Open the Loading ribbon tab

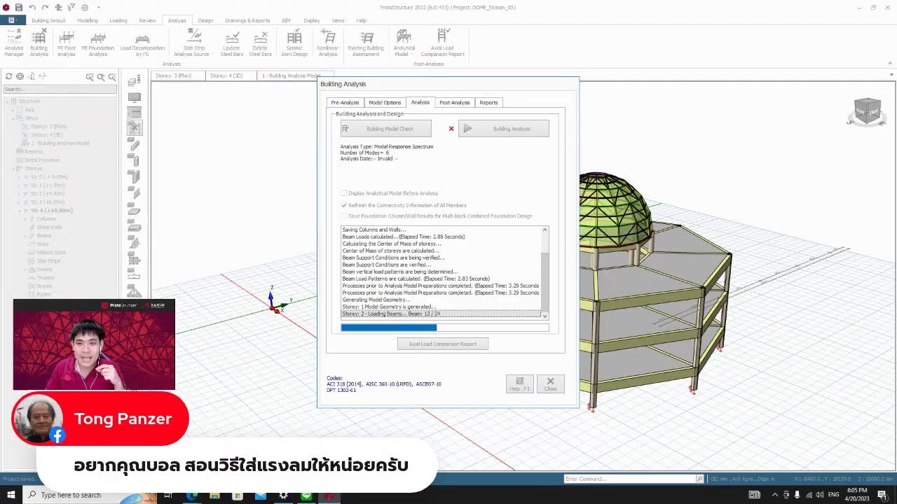pyautogui.click(x=118, y=20)
